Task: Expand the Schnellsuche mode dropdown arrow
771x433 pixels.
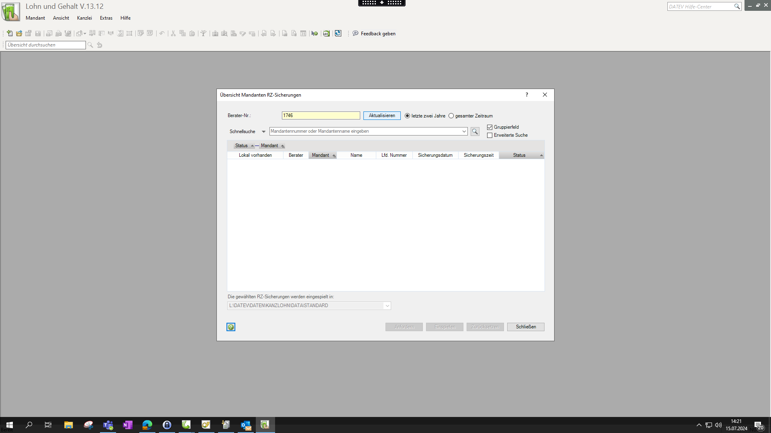Action: coord(263,132)
